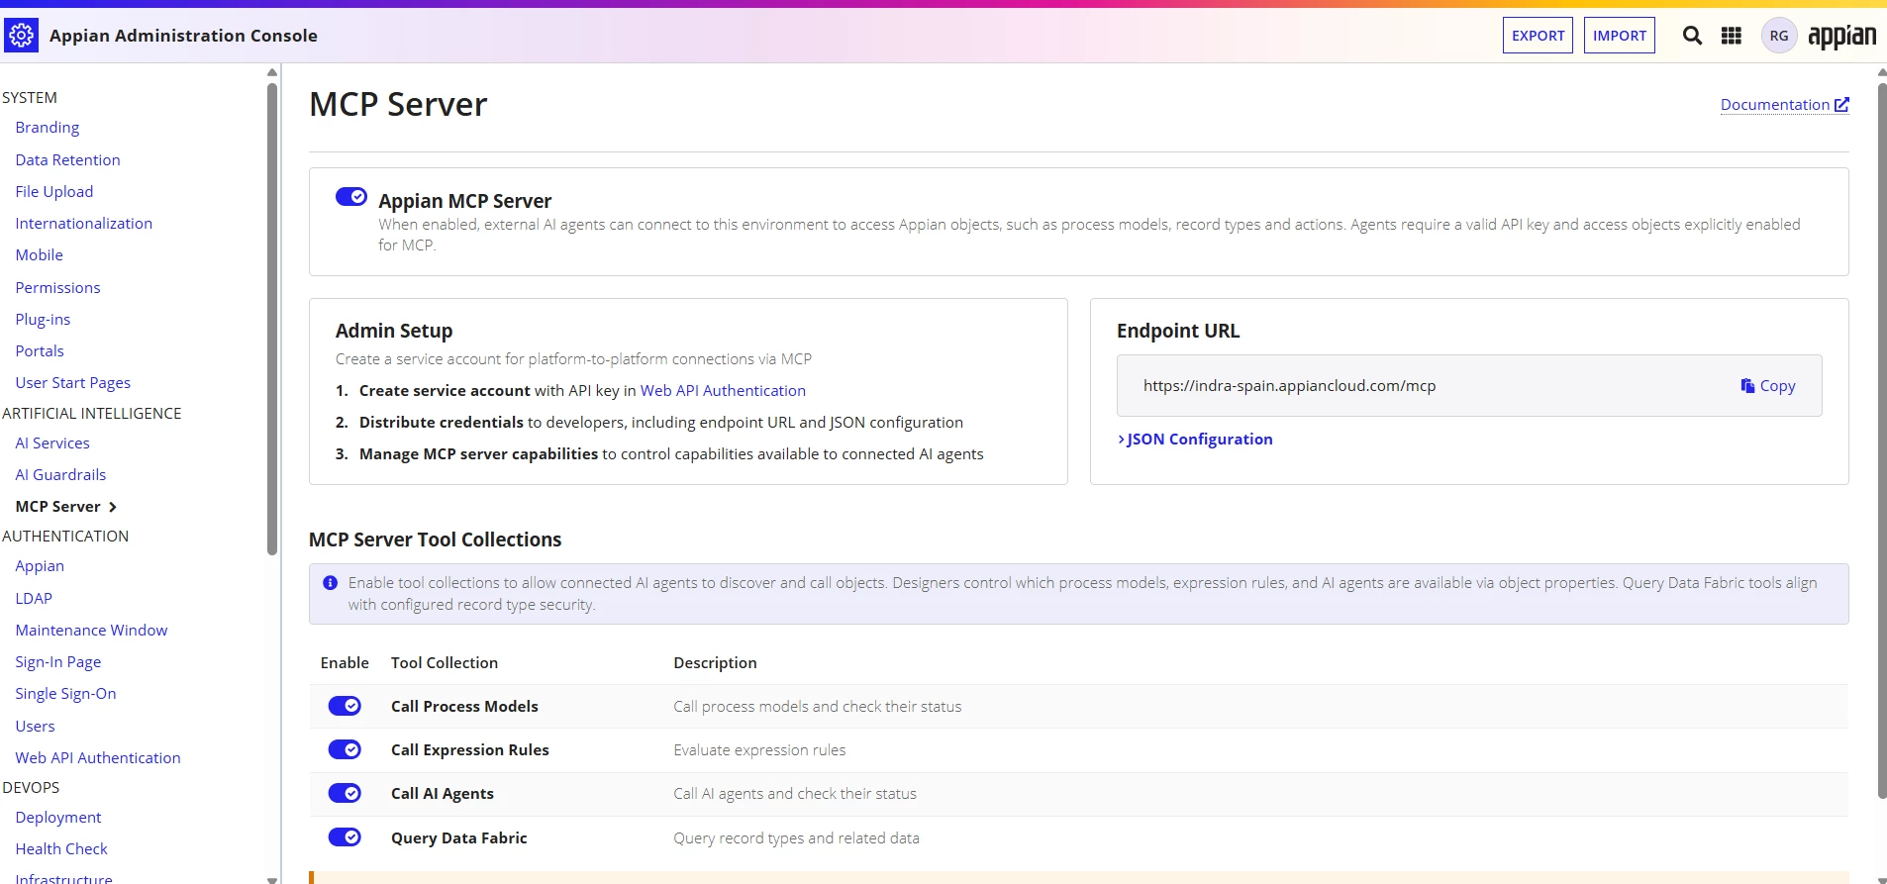Click the sidebar scroll-down arrow

pyautogui.click(x=272, y=878)
